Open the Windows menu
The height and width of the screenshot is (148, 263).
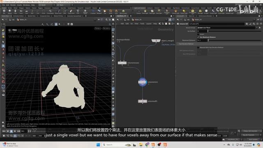click(26, 5)
